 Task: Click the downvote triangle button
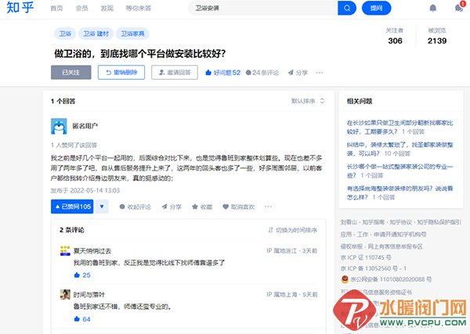[x=102, y=207]
